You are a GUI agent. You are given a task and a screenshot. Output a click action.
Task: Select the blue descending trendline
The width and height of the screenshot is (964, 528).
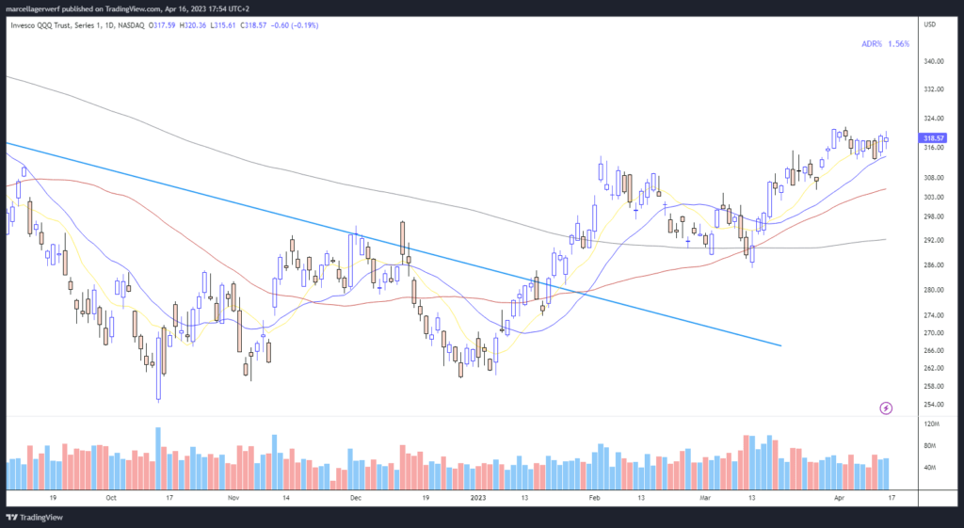coord(394,245)
